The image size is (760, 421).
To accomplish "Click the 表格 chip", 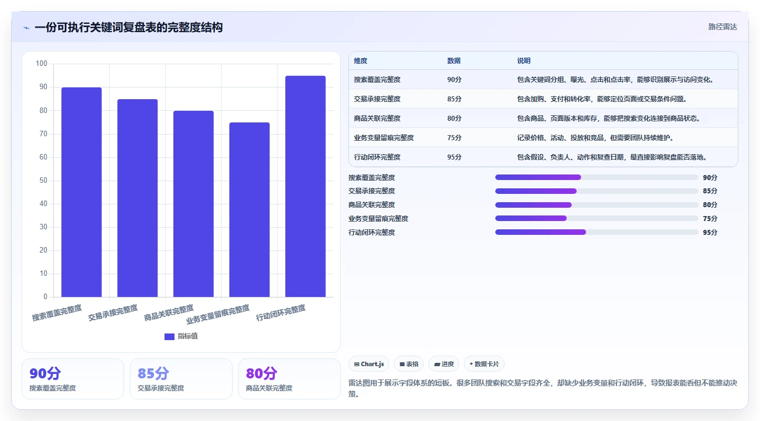I will coord(409,364).
